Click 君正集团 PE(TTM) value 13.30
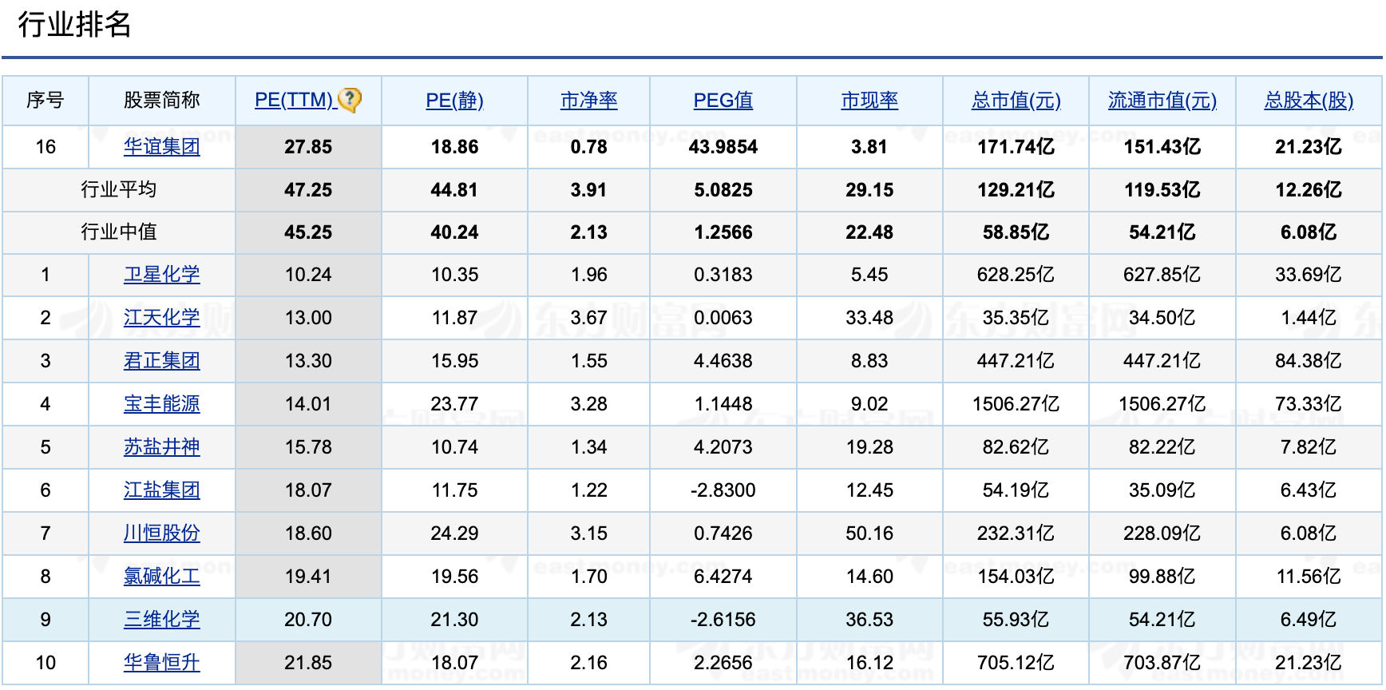Image resolution: width=1386 pixels, height=690 pixels. pyautogui.click(x=308, y=361)
